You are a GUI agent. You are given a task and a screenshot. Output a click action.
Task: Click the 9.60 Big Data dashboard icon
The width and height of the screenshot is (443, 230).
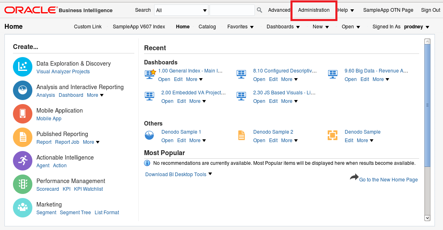coord(333,74)
